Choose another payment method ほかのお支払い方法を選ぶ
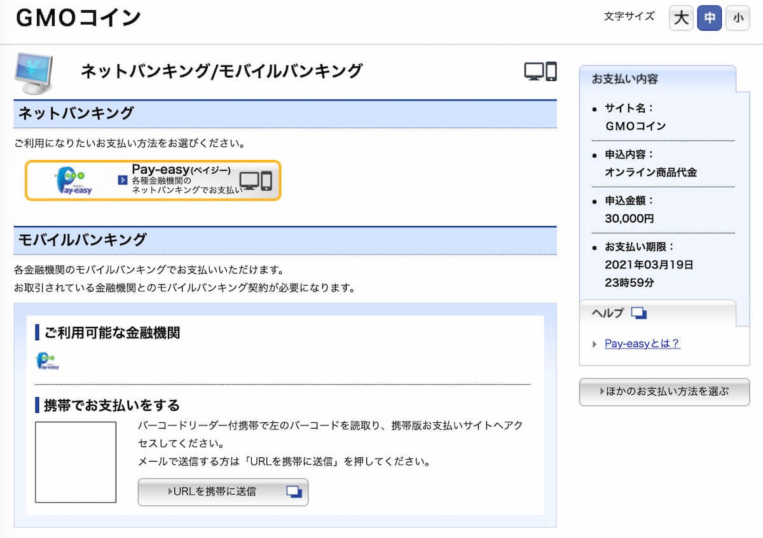 coord(664,392)
